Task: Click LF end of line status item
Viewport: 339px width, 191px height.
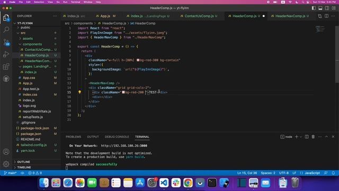Action: point(295,173)
